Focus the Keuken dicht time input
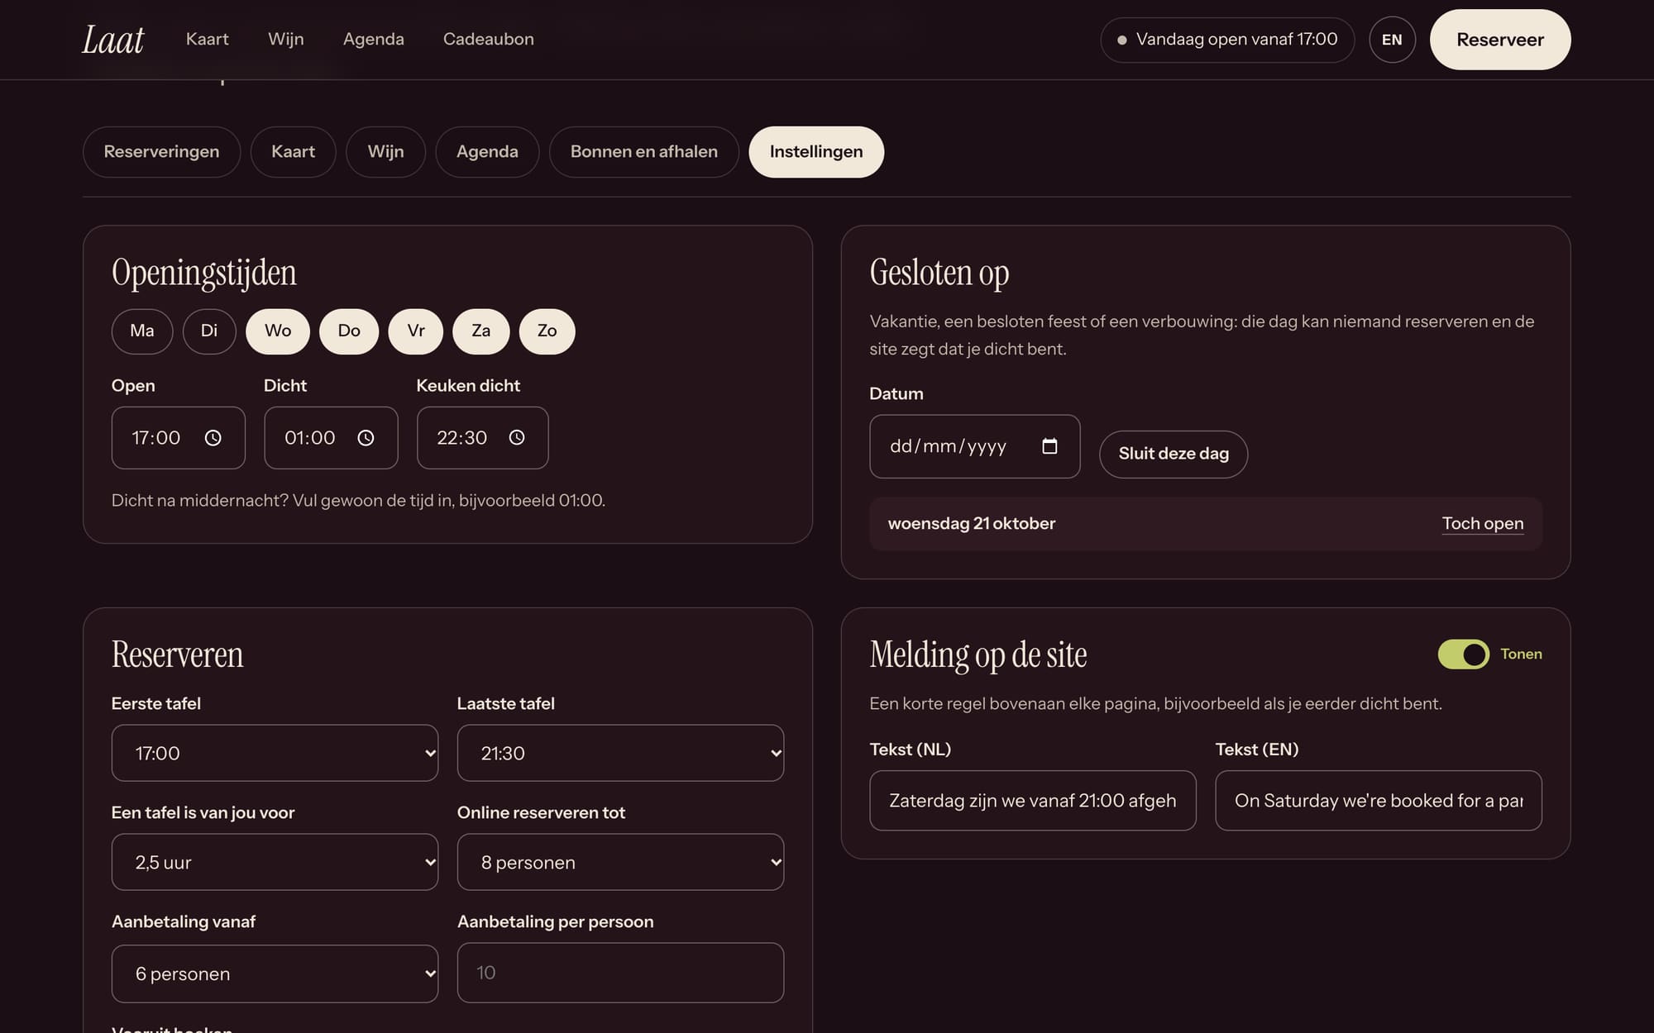The image size is (1654, 1033). tap(483, 438)
